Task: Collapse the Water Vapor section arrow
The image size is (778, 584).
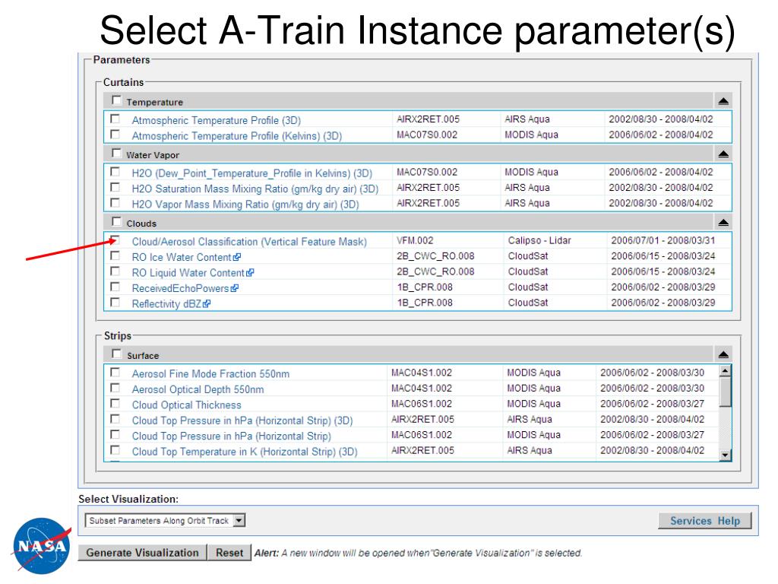Action: point(723,154)
